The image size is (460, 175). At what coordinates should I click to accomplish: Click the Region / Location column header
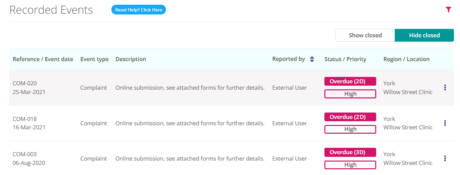(x=406, y=59)
